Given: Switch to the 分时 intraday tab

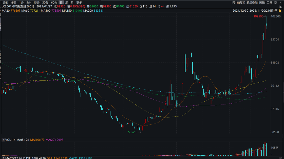Looking at the screenshot, I should click(5, 2).
